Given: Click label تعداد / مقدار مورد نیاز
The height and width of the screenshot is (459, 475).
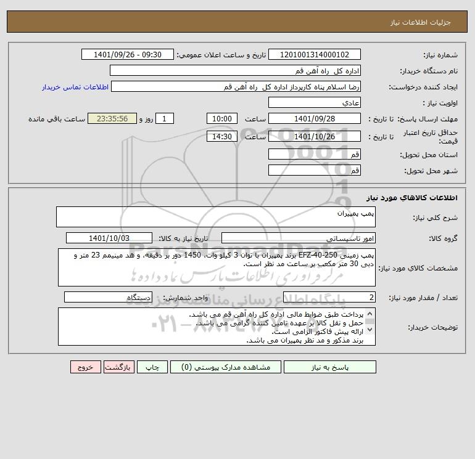Looking at the screenshot, I should point(423,298).
